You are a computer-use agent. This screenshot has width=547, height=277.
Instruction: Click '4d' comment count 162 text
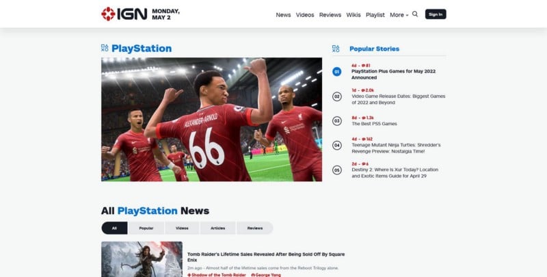362,139
